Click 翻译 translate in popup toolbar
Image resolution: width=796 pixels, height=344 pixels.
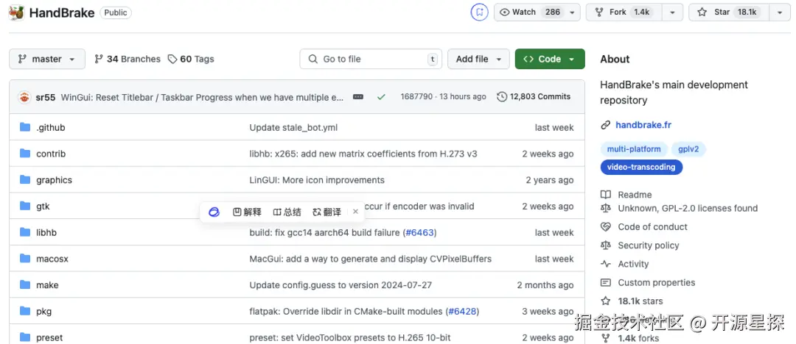point(327,212)
